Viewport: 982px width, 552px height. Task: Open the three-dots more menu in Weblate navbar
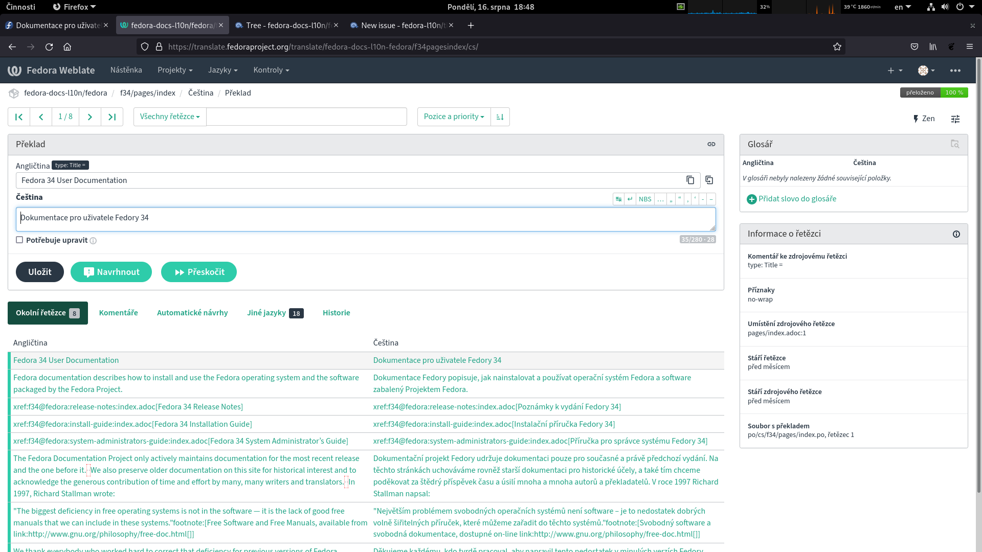955,71
